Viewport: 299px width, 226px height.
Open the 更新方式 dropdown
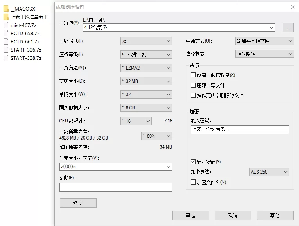click(x=264, y=41)
